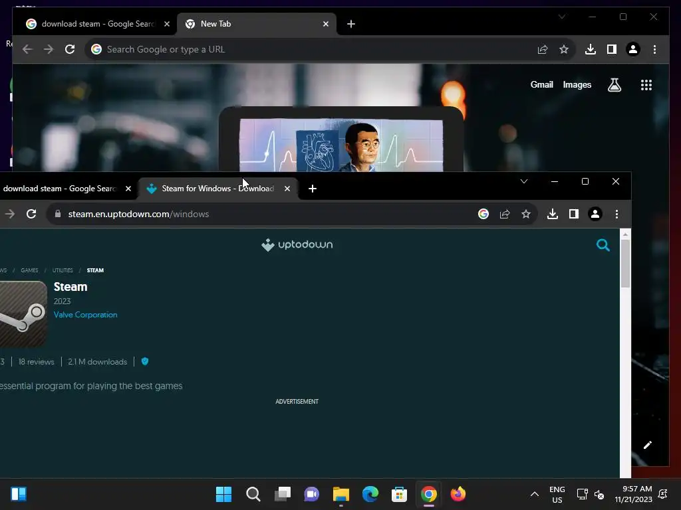Image resolution: width=681 pixels, height=510 pixels.
Task: Open File Explorer from taskbar
Action: click(341, 494)
